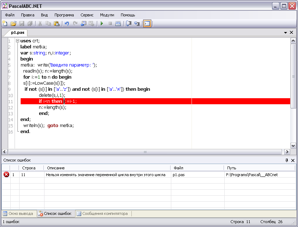Open the Программа menu
The image size is (298, 227).
click(64, 15)
